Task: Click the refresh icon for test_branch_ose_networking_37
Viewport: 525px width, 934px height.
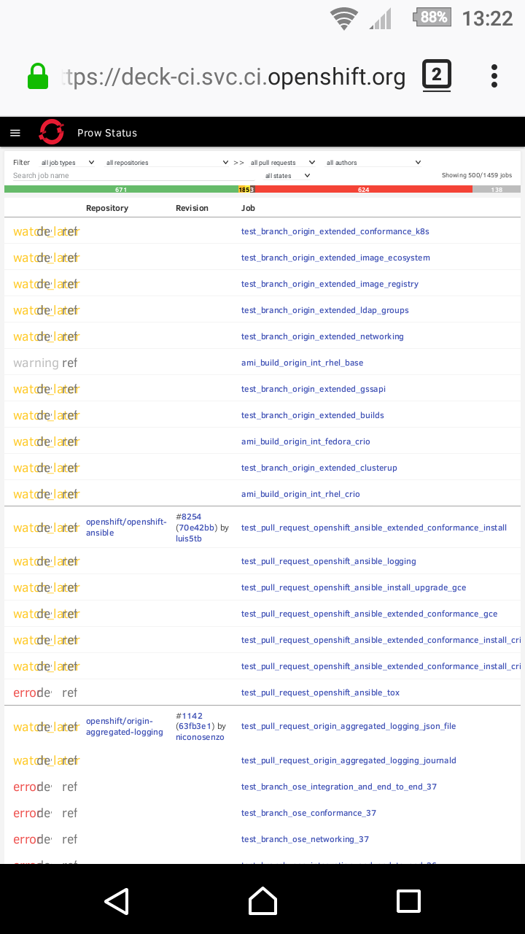Action: [69, 839]
